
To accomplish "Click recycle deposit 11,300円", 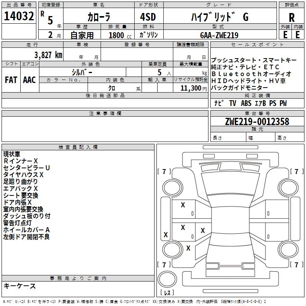I will [x=194, y=88].
